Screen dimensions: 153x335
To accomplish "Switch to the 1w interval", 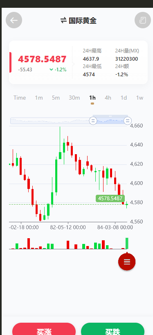I will point(139,98).
